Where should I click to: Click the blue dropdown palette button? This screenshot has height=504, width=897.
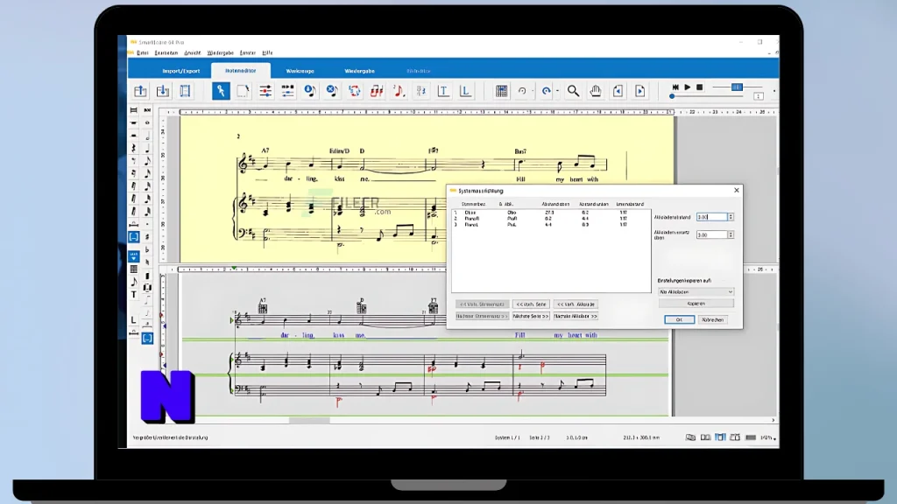(133, 256)
